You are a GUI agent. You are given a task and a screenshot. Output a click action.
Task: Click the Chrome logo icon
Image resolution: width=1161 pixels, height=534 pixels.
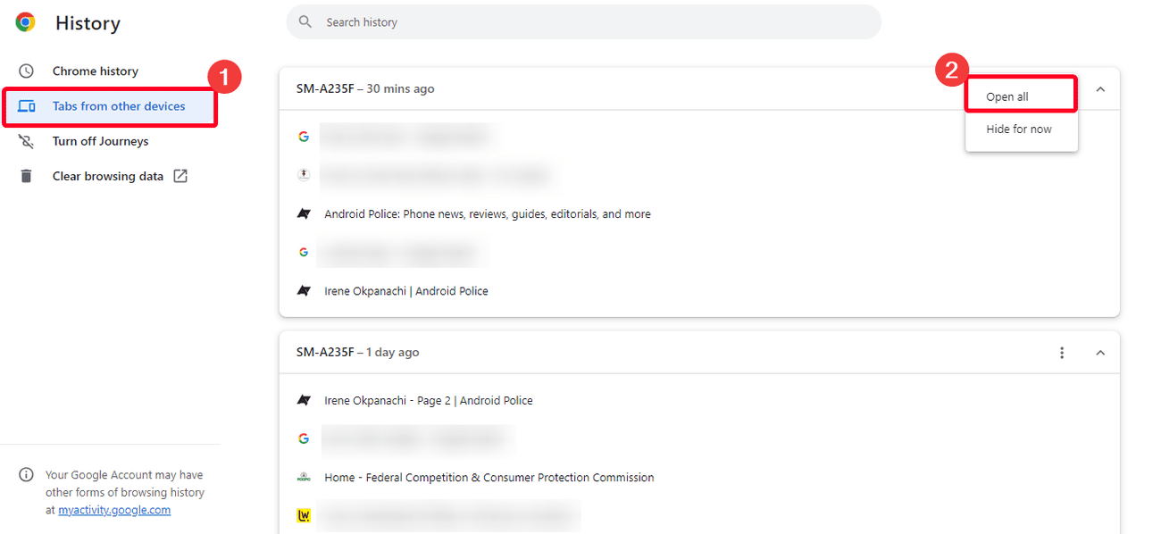coord(26,22)
